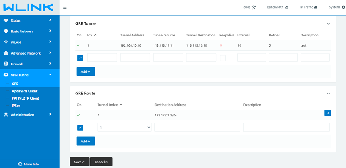
Task: Open IPSec submenu item
Action: [x=16, y=106]
